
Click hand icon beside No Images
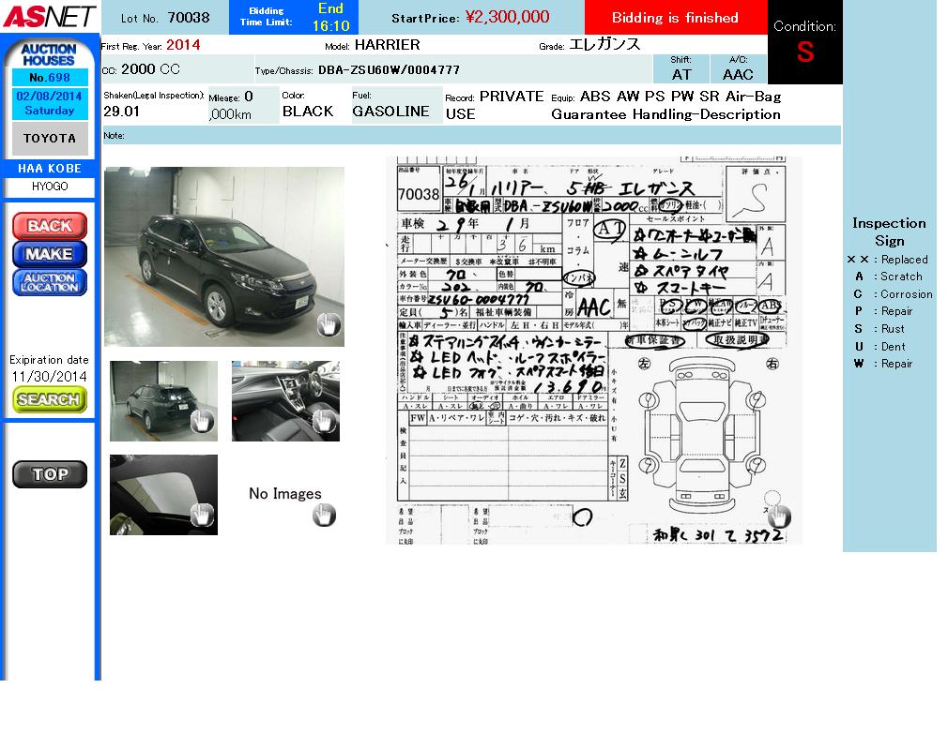324,515
